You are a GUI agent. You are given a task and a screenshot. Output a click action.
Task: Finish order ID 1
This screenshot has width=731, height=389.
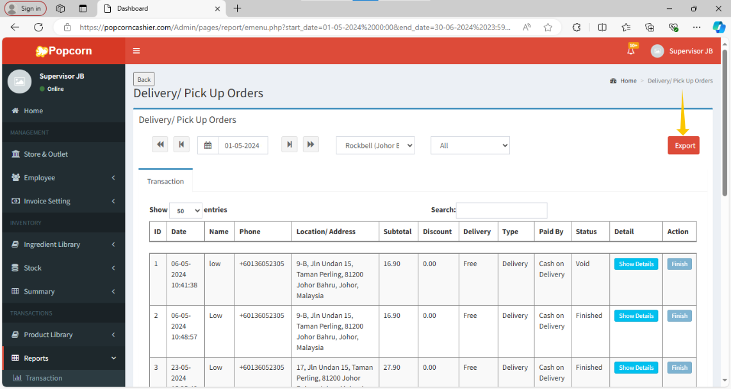(x=679, y=264)
